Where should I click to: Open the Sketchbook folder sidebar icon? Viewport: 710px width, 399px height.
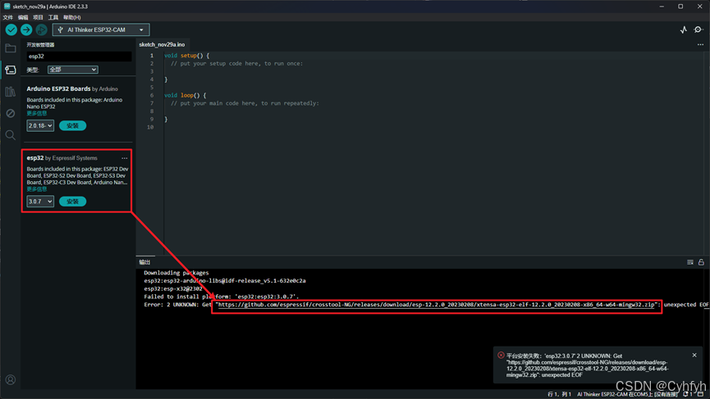[11, 48]
